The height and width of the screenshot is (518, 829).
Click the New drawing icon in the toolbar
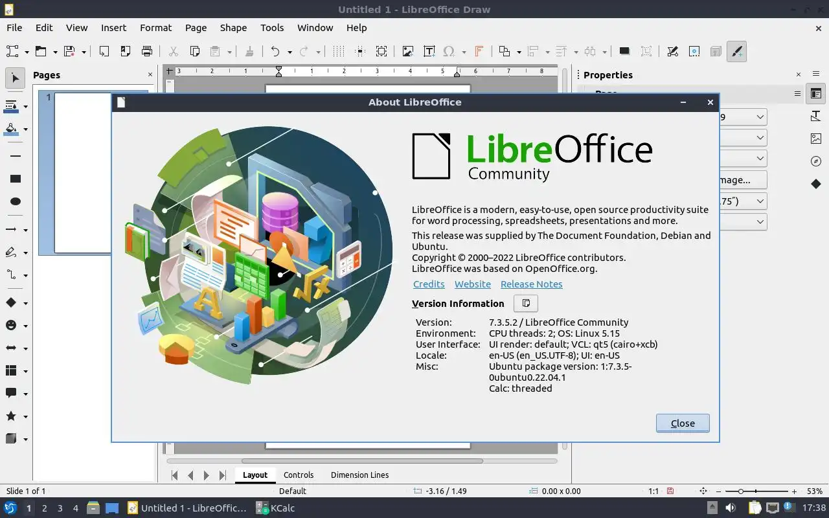pyautogui.click(x=12, y=51)
